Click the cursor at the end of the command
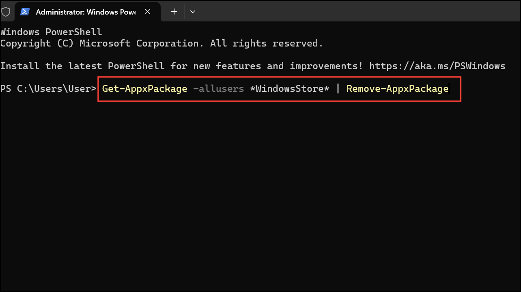The height and width of the screenshot is (292, 521). point(449,89)
